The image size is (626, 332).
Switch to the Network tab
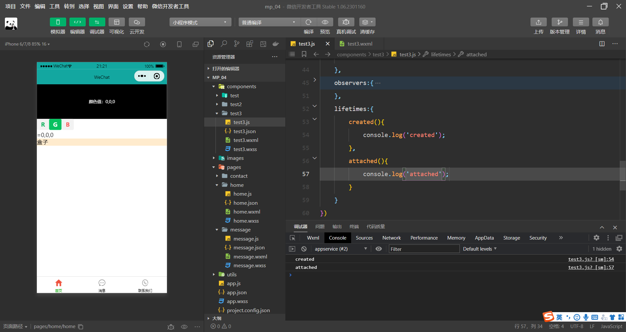pos(391,238)
